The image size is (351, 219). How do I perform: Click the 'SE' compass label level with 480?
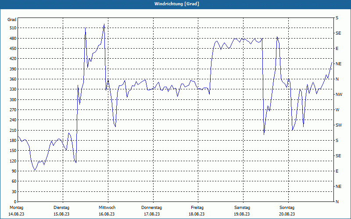pyautogui.click(x=338, y=33)
